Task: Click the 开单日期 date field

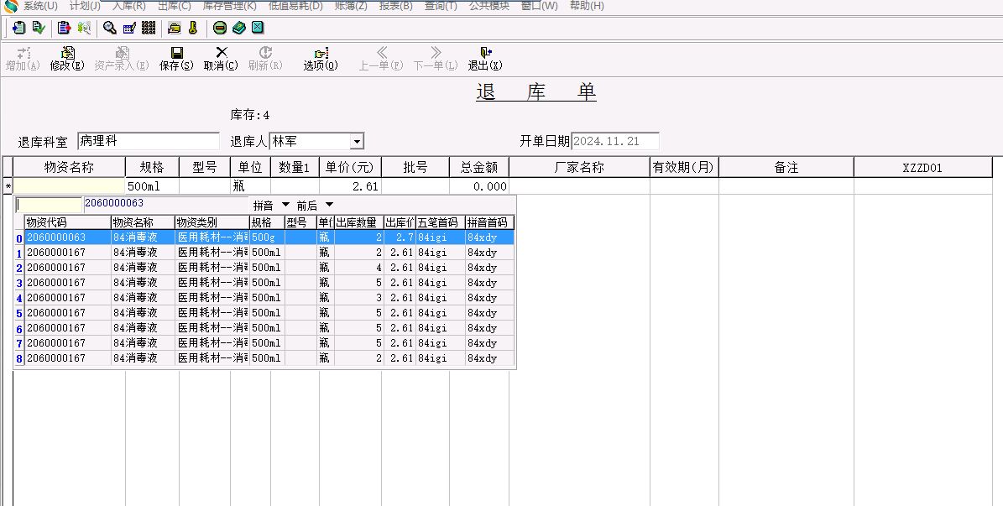Action: (x=614, y=141)
